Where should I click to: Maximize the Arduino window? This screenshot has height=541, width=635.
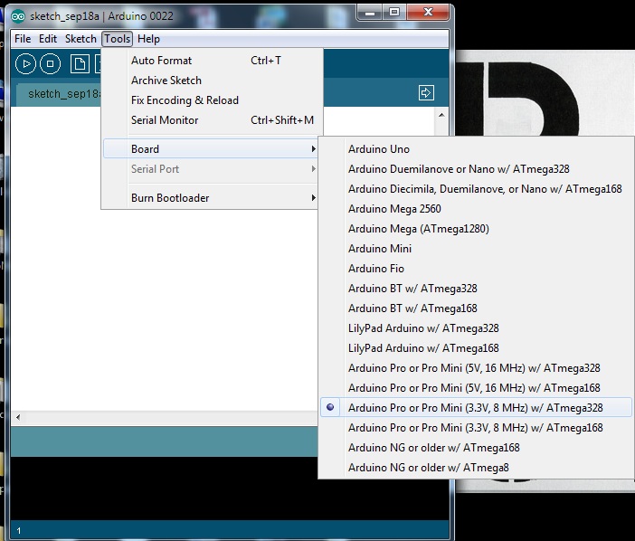pos(394,13)
